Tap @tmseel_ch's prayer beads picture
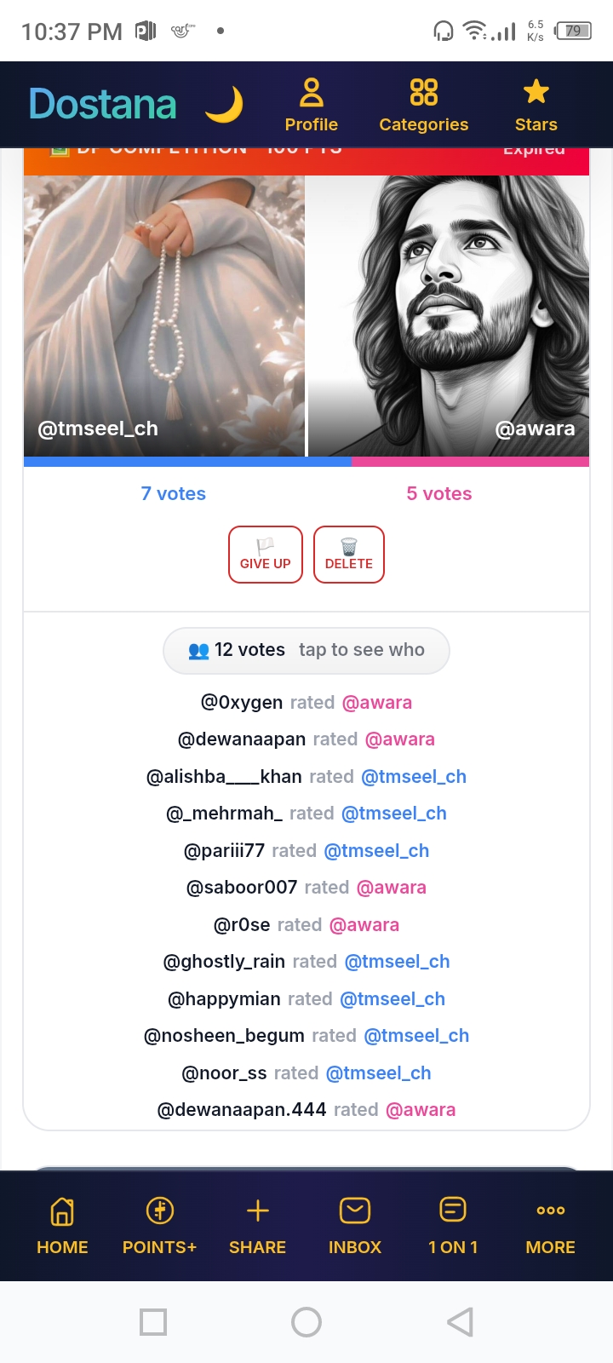Image resolution: width=613 pixels, height=1363 pixels. pos(164,316)
